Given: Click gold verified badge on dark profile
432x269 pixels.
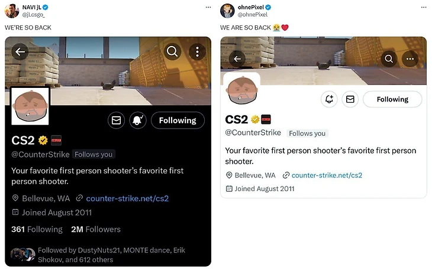Looking at the screenshot, I should (x=43, y=140).
